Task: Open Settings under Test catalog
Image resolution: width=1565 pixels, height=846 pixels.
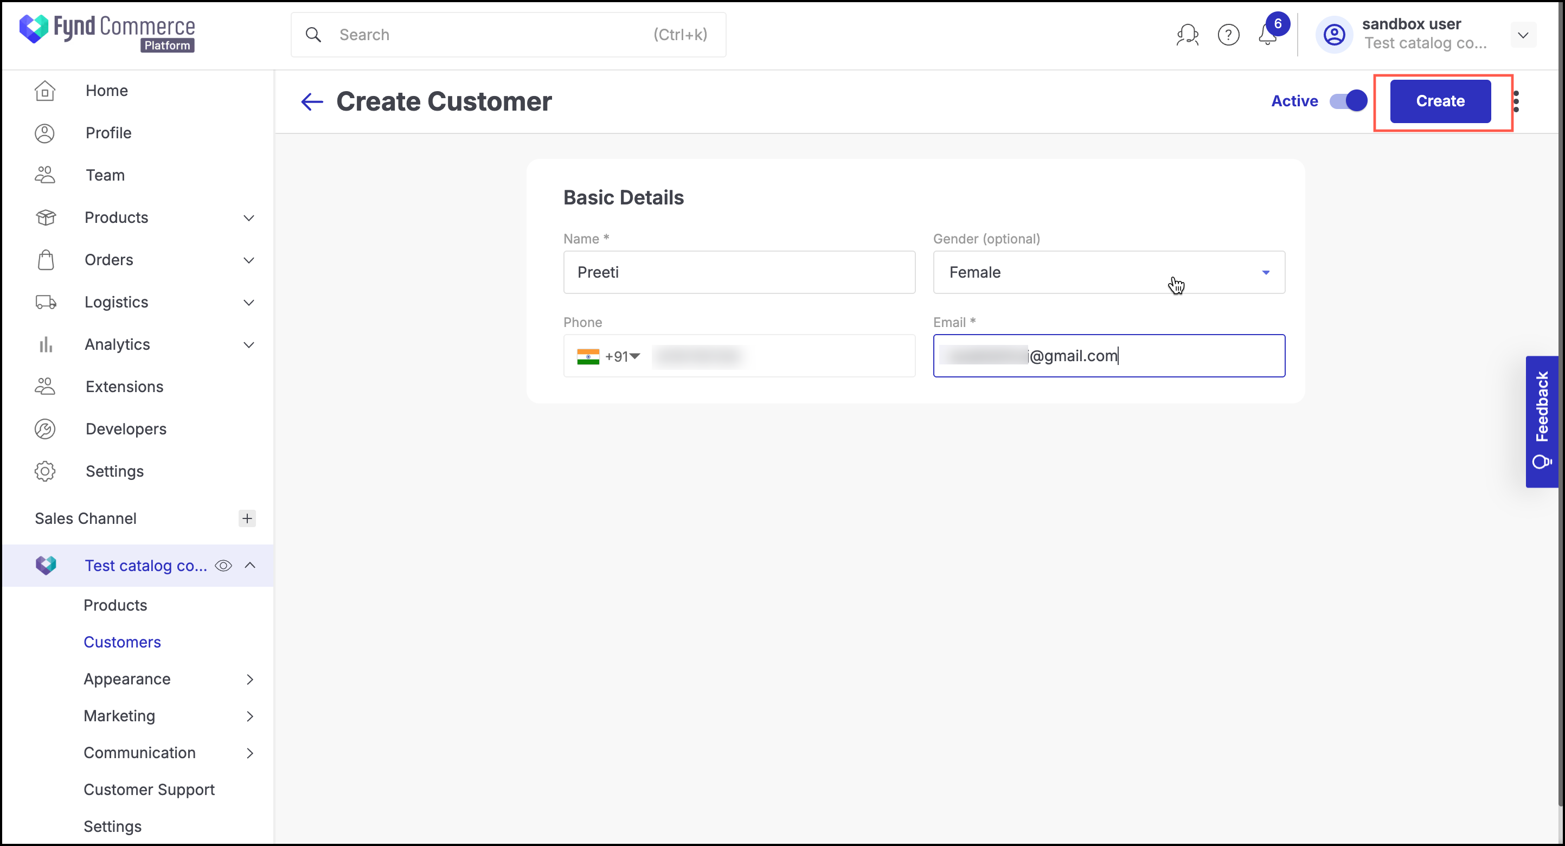Action: click(112, 826)
